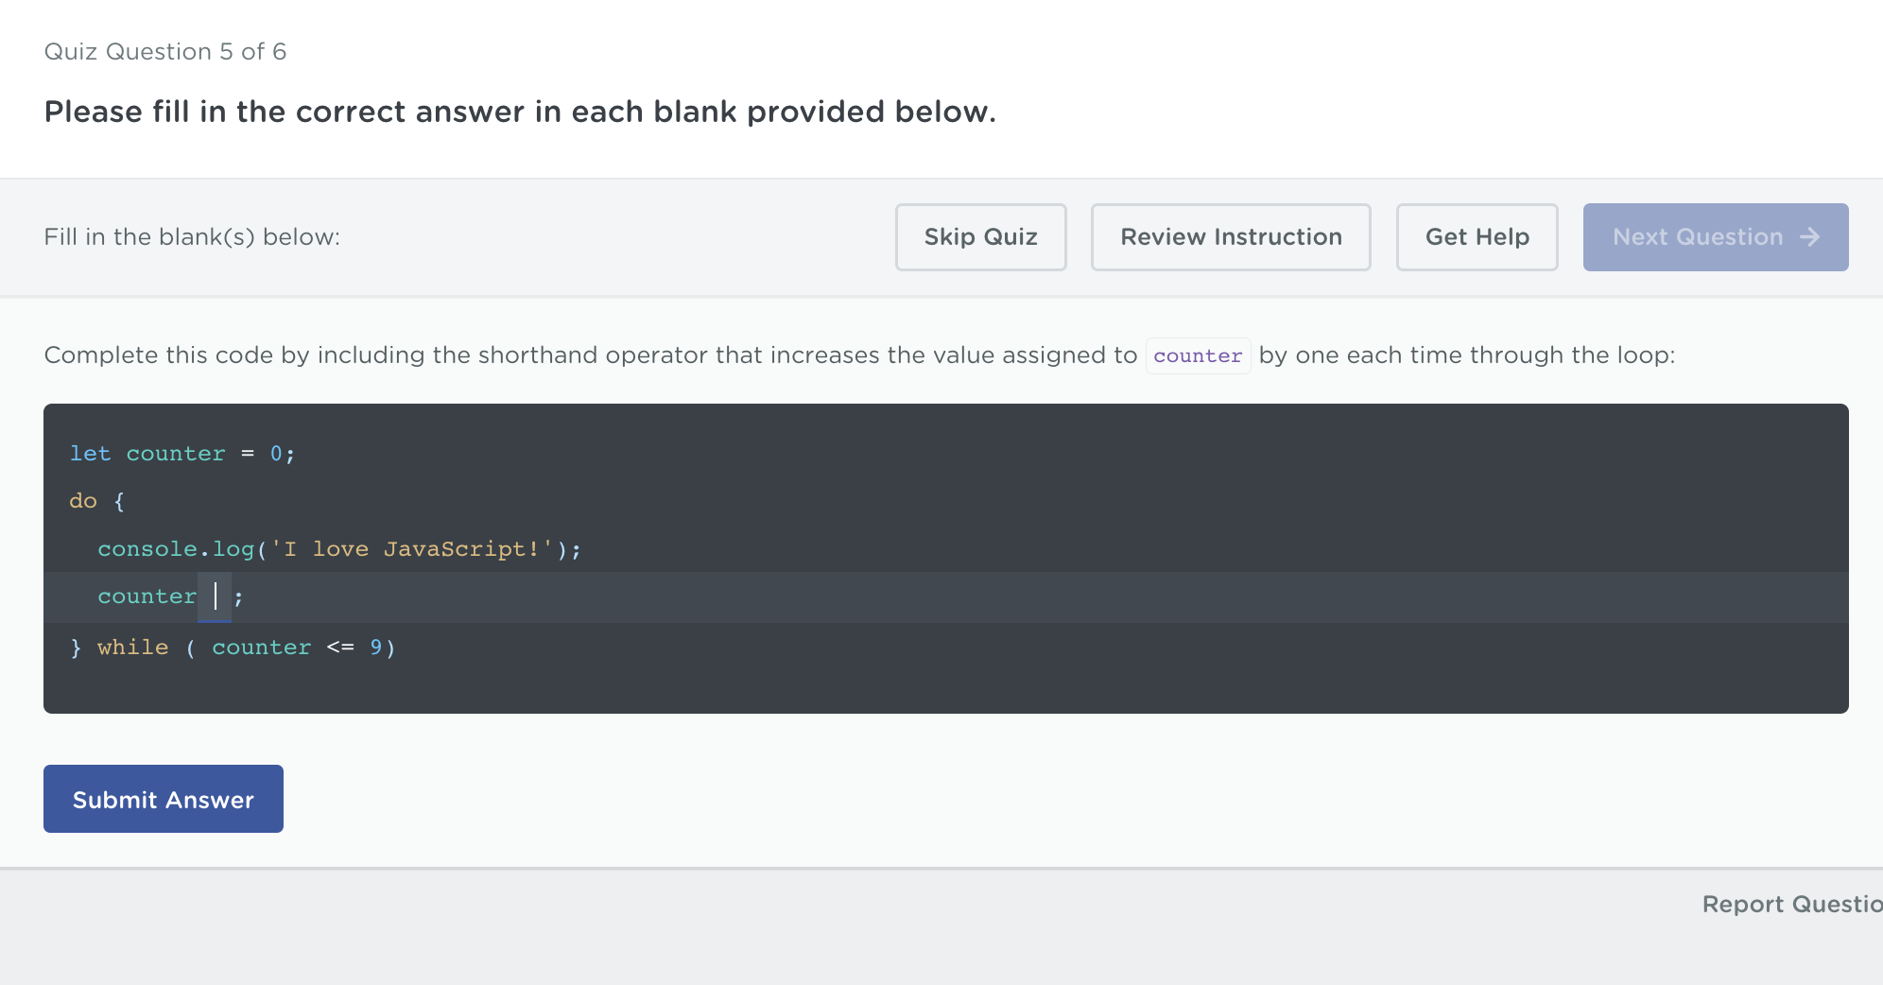Screen dimensions: 1883x985
Task: Click console.log in the code block
Action: coord(176,549)
